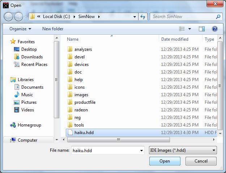This screenshot has width=226, height=173.
Task: Select the reg folder
Action: coord(77,117)
